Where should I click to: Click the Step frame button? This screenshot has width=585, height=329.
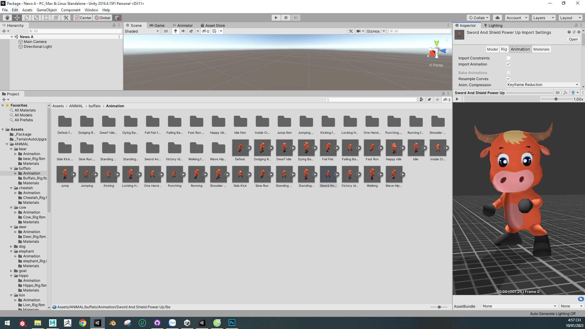[295, 18]
